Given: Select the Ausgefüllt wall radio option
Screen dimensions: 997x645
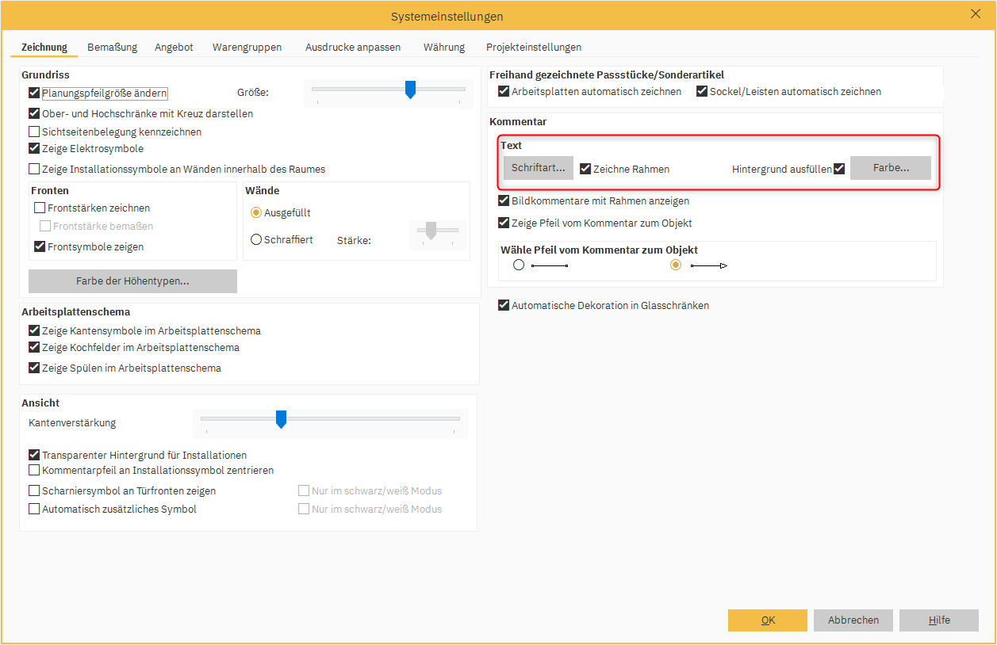Looking at the screenshot, I should click(256, 212).
